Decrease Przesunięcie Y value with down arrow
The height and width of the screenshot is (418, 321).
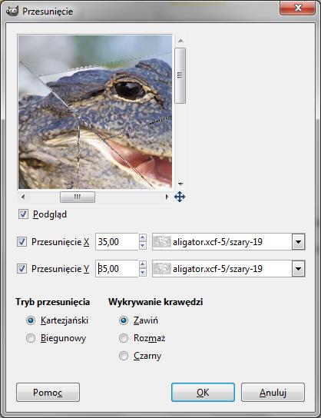(143, 273)
